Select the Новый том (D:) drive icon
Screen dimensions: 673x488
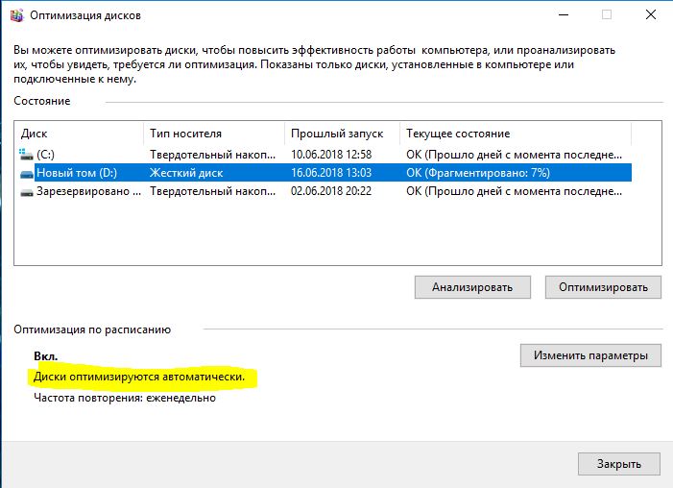click(27, 174)
